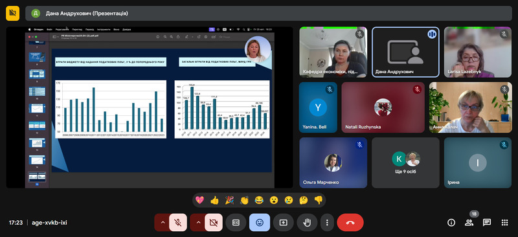Turn on closed captions

point(236,223)
